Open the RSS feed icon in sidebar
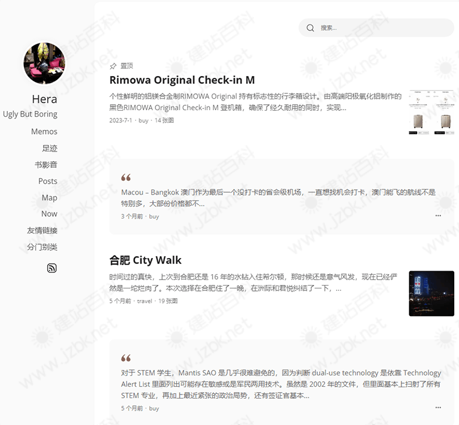This screenshot has width=459, height=425. (x=52, y=268)
